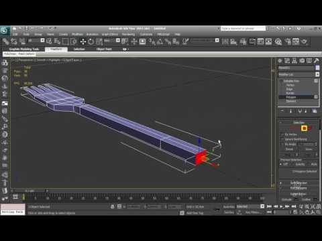Activate the Bind to Space Warp tool

[22, 42]
